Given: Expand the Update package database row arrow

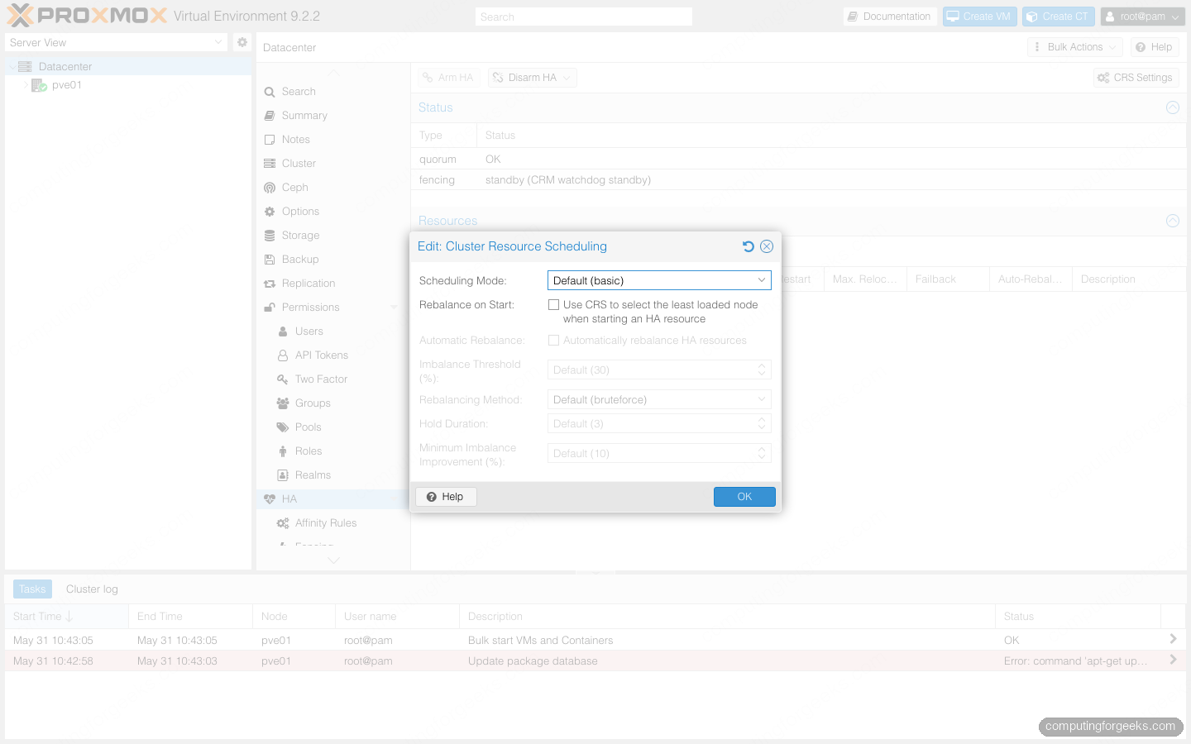Looking at the screenshot, I should pos(1173,660).
